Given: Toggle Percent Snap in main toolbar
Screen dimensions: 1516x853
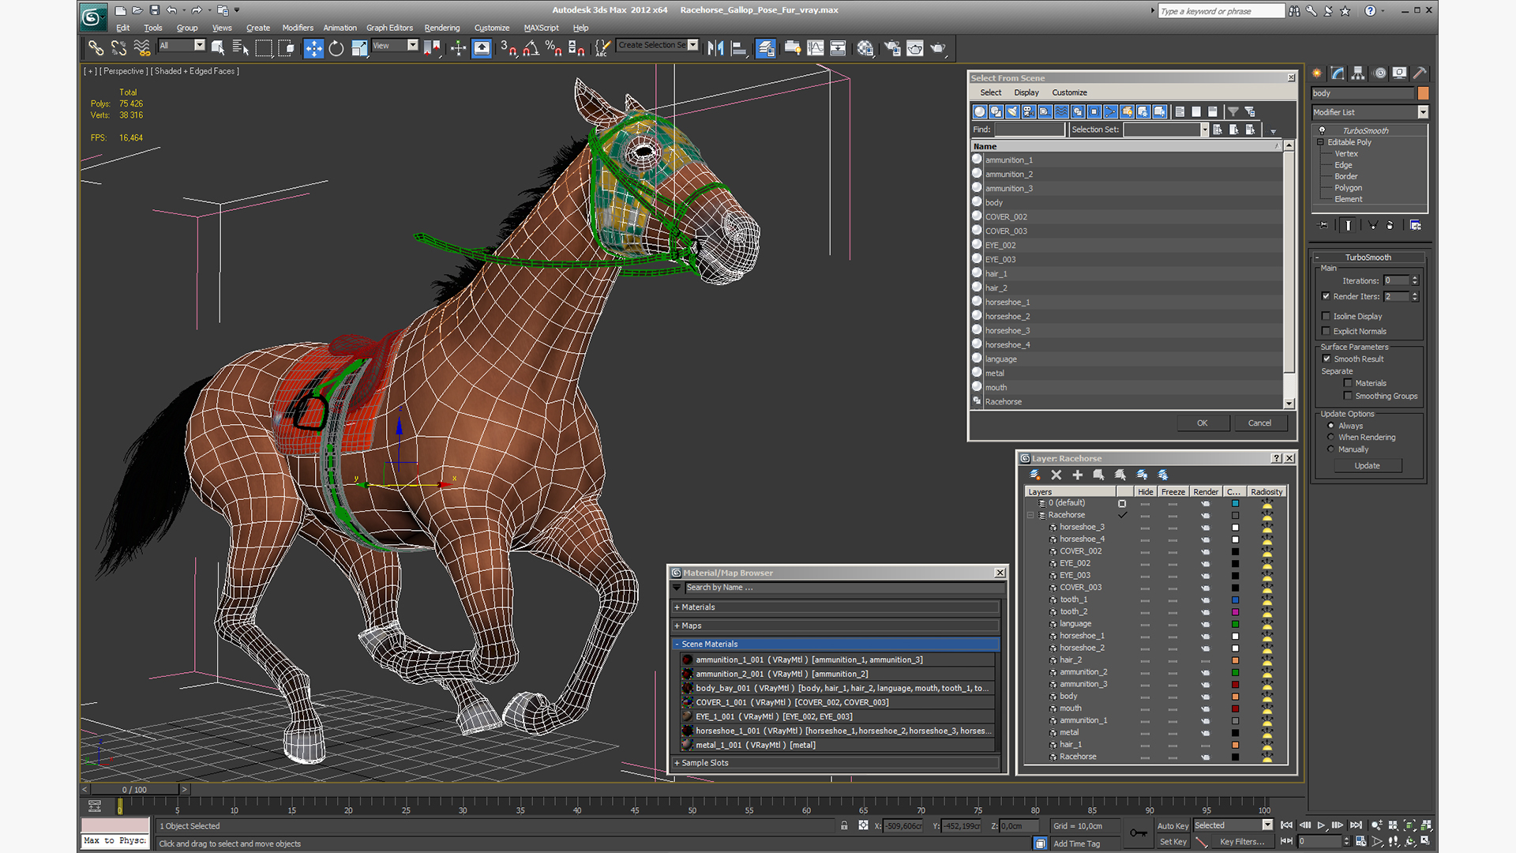Looking at the screenshot, I should pyautogui.click(x=553, y=48).
